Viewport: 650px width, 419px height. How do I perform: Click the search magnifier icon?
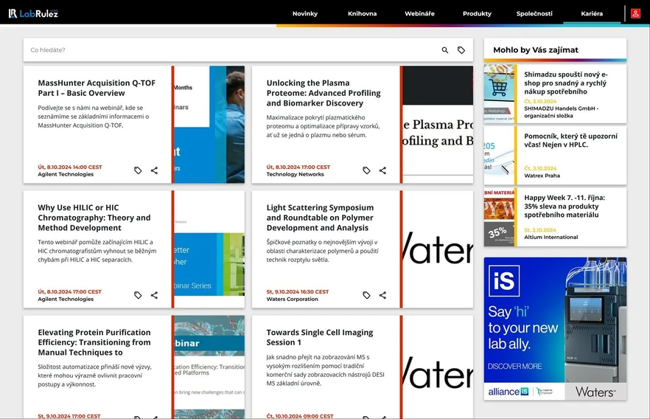click(445, 50)
